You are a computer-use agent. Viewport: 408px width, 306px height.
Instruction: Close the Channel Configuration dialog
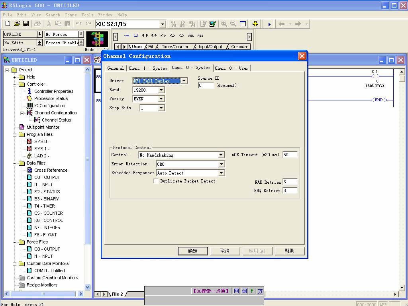(x=302, y=56)
